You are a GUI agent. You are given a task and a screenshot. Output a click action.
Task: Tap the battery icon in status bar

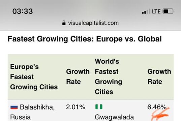point(169,11)
